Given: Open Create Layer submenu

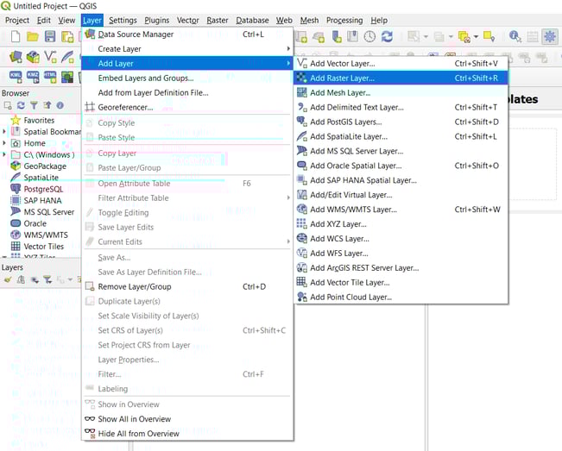Looking at the screenshot, I should point(187,48).
